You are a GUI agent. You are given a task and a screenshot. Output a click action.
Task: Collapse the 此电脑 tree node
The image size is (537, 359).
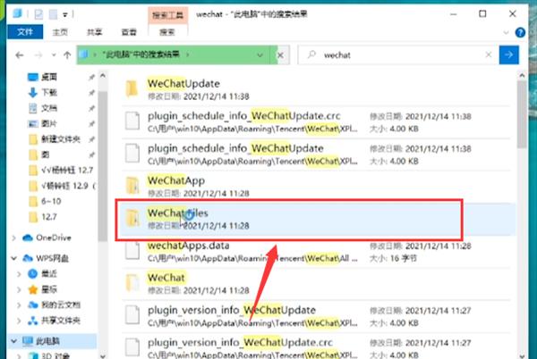pyautogui.click(x=13, y=341)
